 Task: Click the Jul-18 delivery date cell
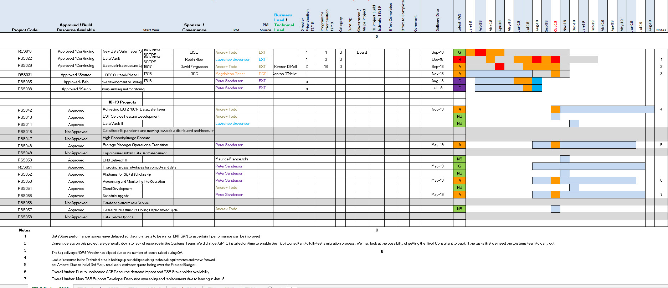coord(437,88)
